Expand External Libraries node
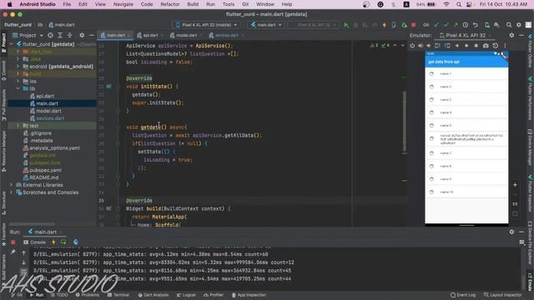This screenshot has height=300, width=534. point(11,185)
